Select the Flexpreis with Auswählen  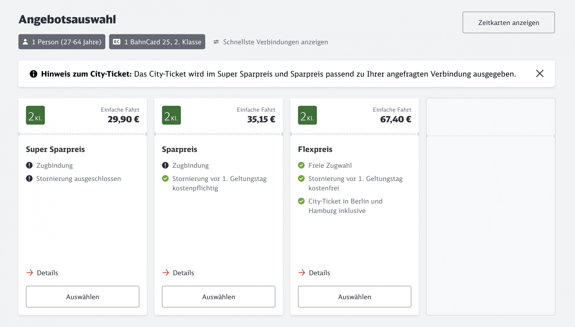354,297
